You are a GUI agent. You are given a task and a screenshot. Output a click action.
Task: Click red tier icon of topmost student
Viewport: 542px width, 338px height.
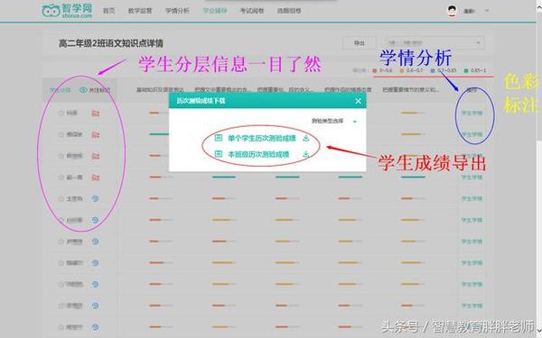96,114
